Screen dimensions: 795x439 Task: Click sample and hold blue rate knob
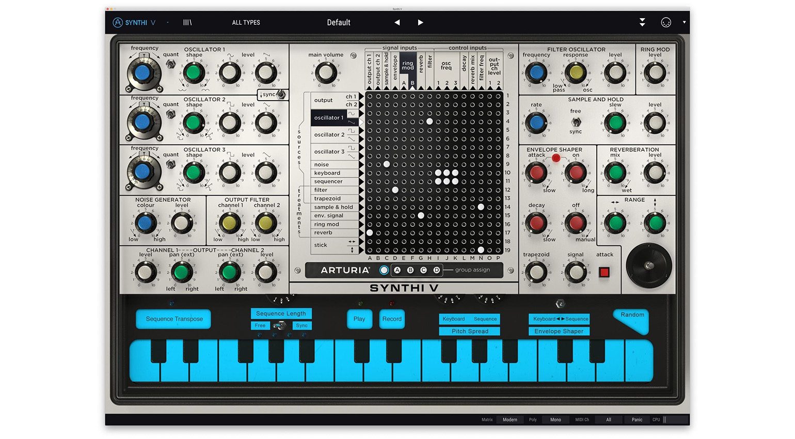click(x=536, y=123)
